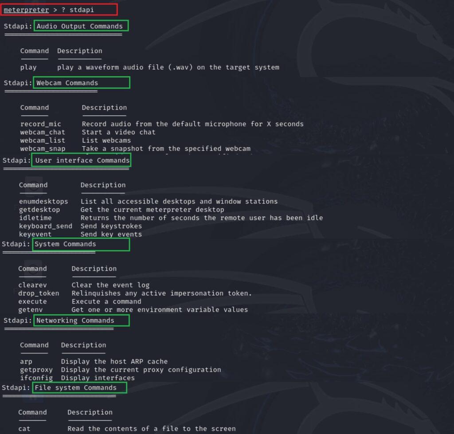Click the 'getproxy' command
454x434 pixels.
(36, 370)
